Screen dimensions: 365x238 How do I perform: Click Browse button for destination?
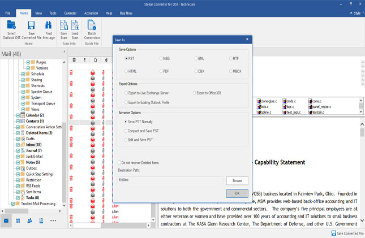[x=237, y=180]
